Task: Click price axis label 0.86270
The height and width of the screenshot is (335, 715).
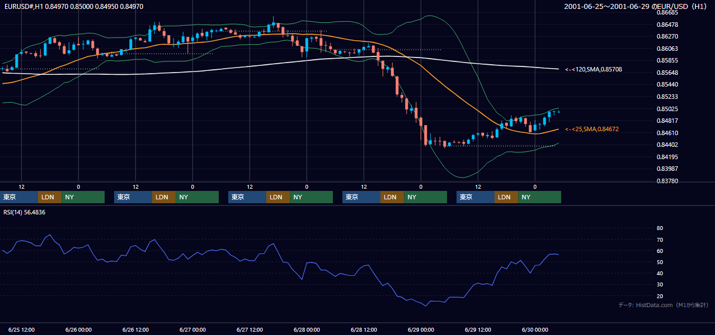Action: [x=667, y=36]
